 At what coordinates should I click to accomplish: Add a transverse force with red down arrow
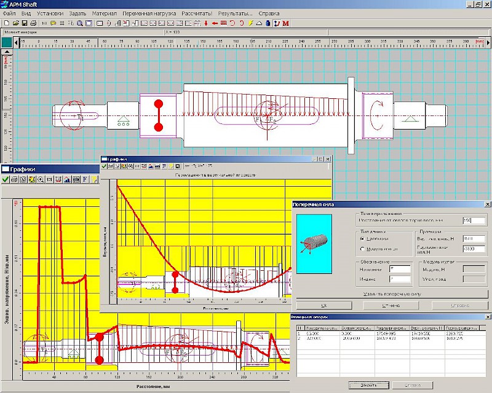click(206, 23)
